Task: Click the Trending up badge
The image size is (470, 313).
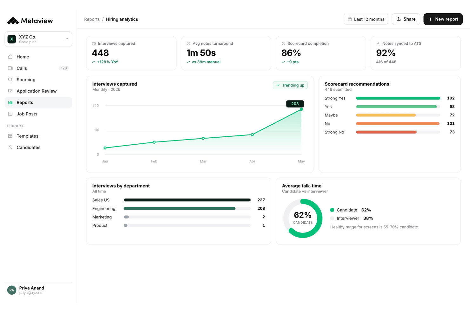Action: pos(290,85)
